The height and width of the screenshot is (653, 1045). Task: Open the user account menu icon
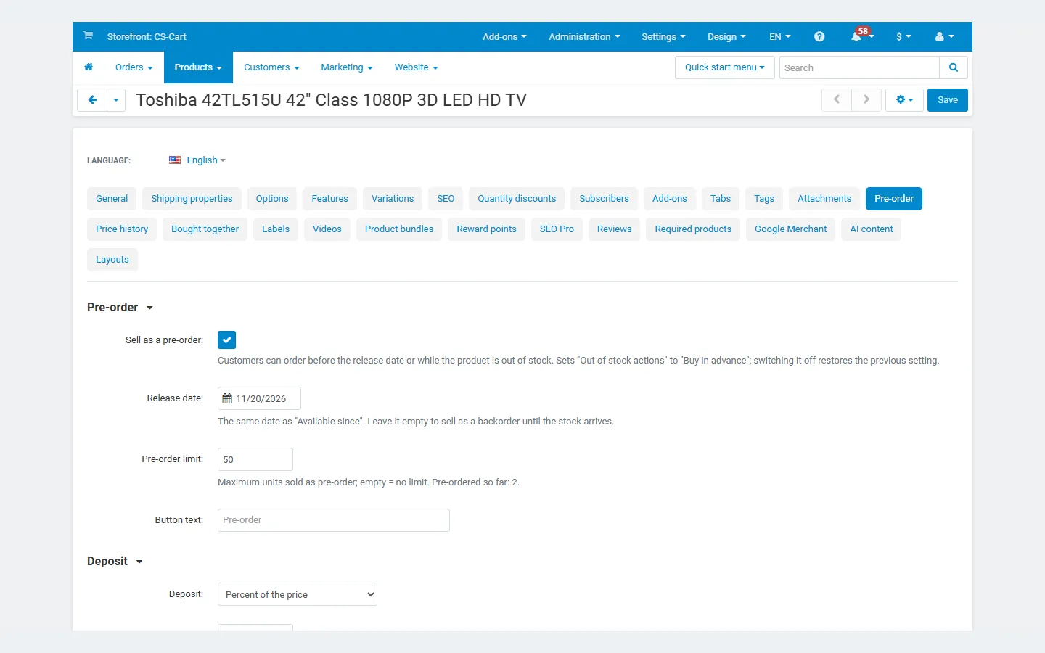[x=944, y=36]
